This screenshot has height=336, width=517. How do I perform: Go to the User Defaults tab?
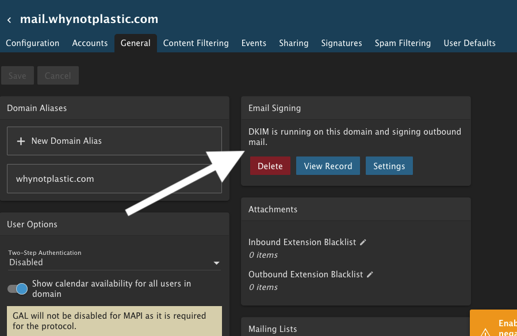pos(469,43)
